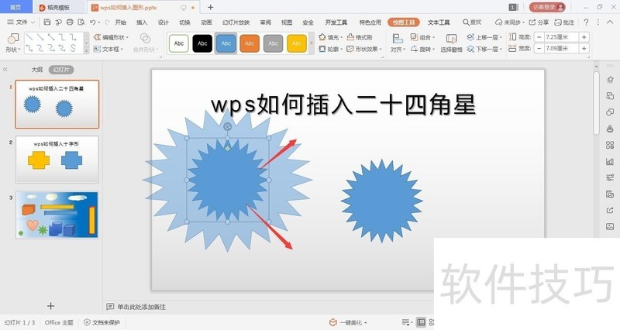Add new slide with plus button

[51, 305]
